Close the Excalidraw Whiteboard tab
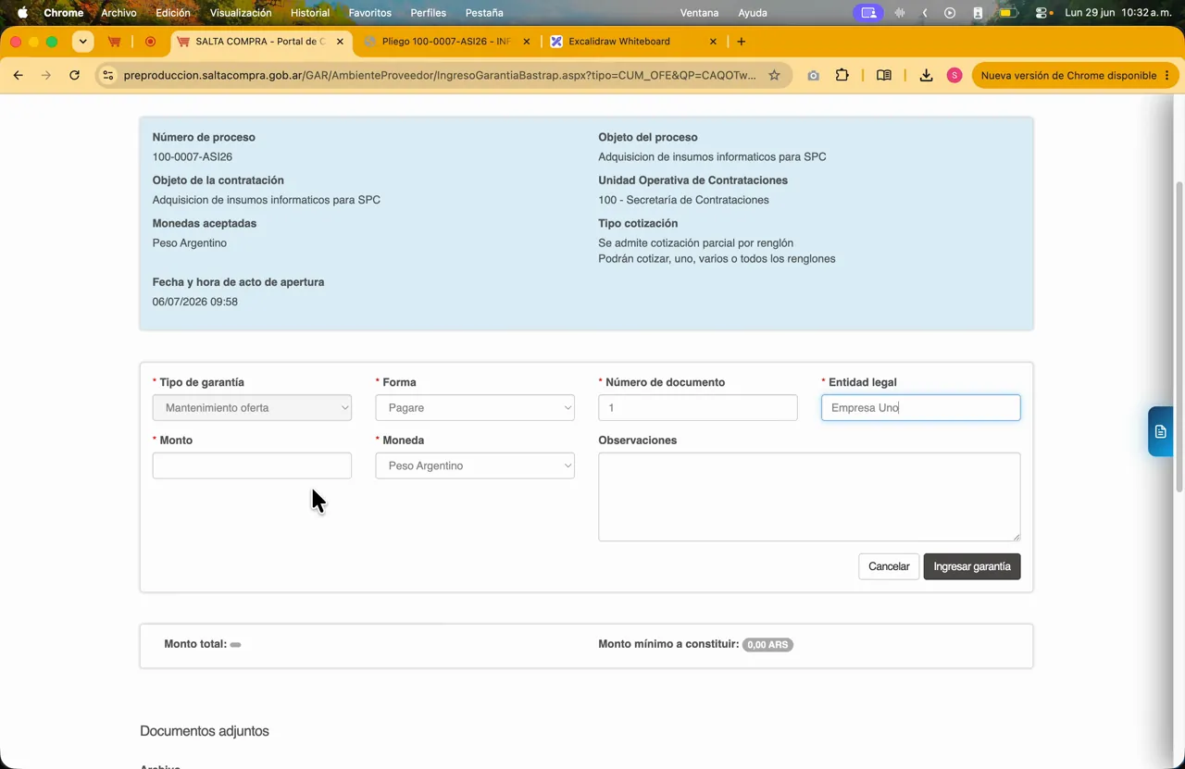The image size is (1185, 769). point(713,42)
